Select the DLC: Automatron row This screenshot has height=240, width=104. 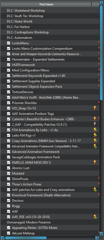pyautogui.click(x=50, y=38)
